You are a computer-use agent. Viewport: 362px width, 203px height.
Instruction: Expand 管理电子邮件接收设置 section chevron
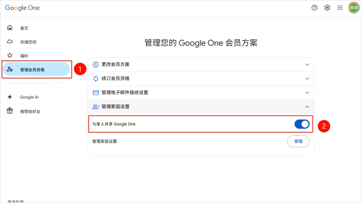307,92
